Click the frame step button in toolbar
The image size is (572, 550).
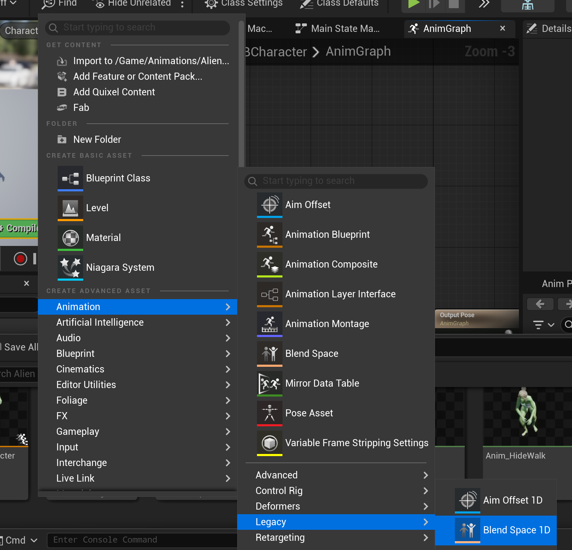pyautogui.click(x=434, y=4)
